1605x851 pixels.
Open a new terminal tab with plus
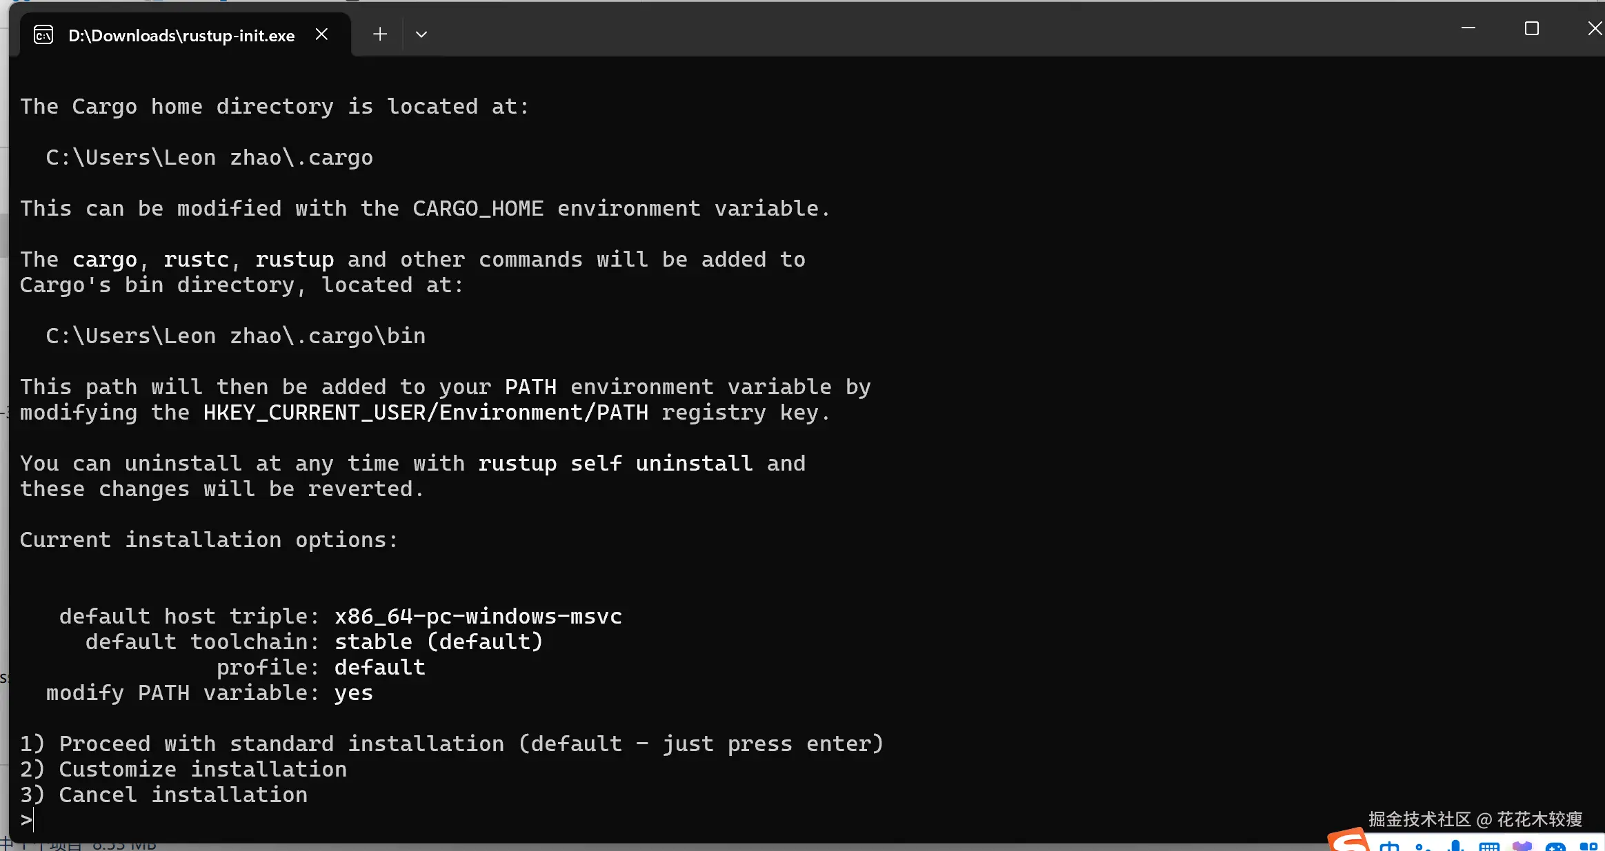coord(380,34)
